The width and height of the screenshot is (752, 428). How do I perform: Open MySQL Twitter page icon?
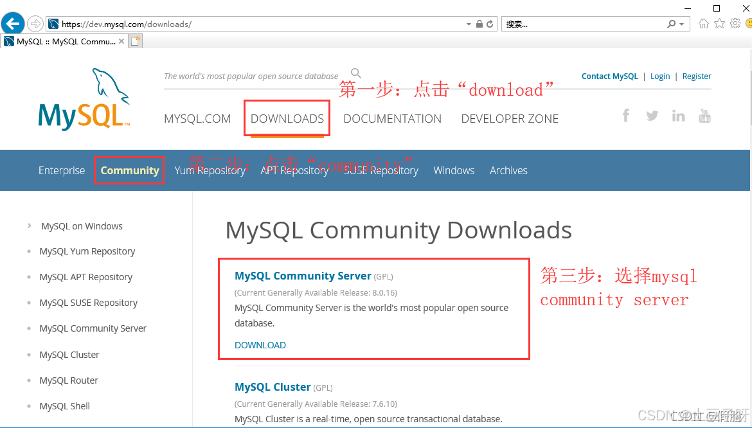(652, 116)
